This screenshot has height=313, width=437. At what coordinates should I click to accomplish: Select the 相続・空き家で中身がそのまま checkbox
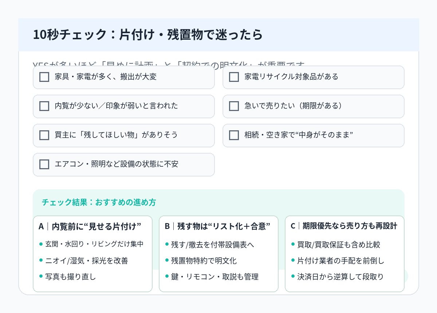click(x=234, y=135)
